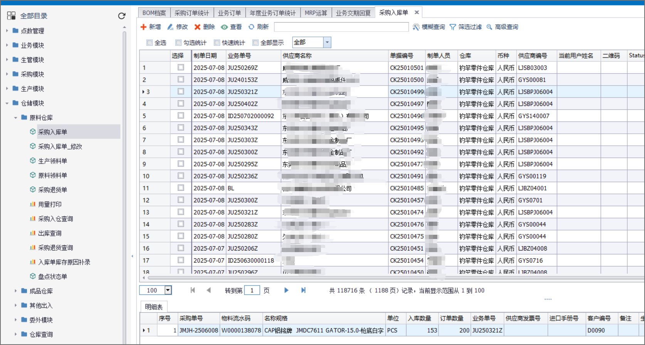
Task: Click the 模糊查询 fuzzy search button
Action: [429, 27]
